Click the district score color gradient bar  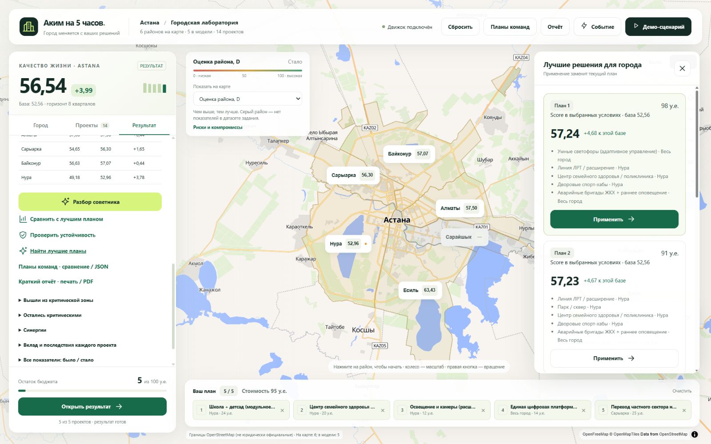click(x=248, y=70)
